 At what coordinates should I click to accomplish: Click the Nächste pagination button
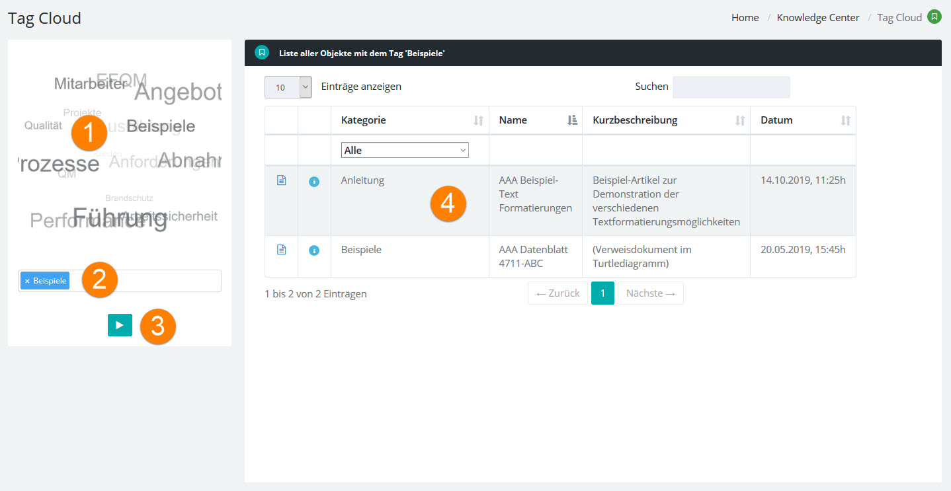point(650,293)
